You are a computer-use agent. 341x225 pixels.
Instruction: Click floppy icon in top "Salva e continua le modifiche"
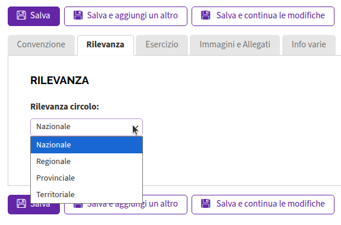[x=206, y=15]
